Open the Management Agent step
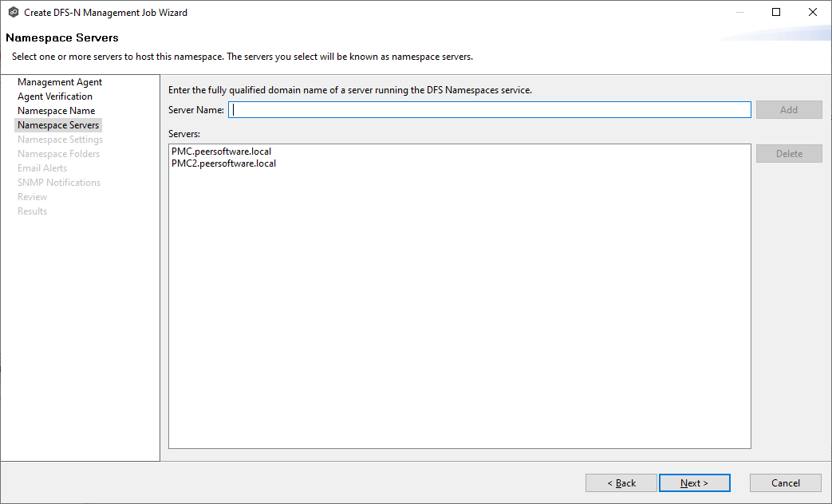Viewport: 832px width, 504px height. click(x=60, y=82)
